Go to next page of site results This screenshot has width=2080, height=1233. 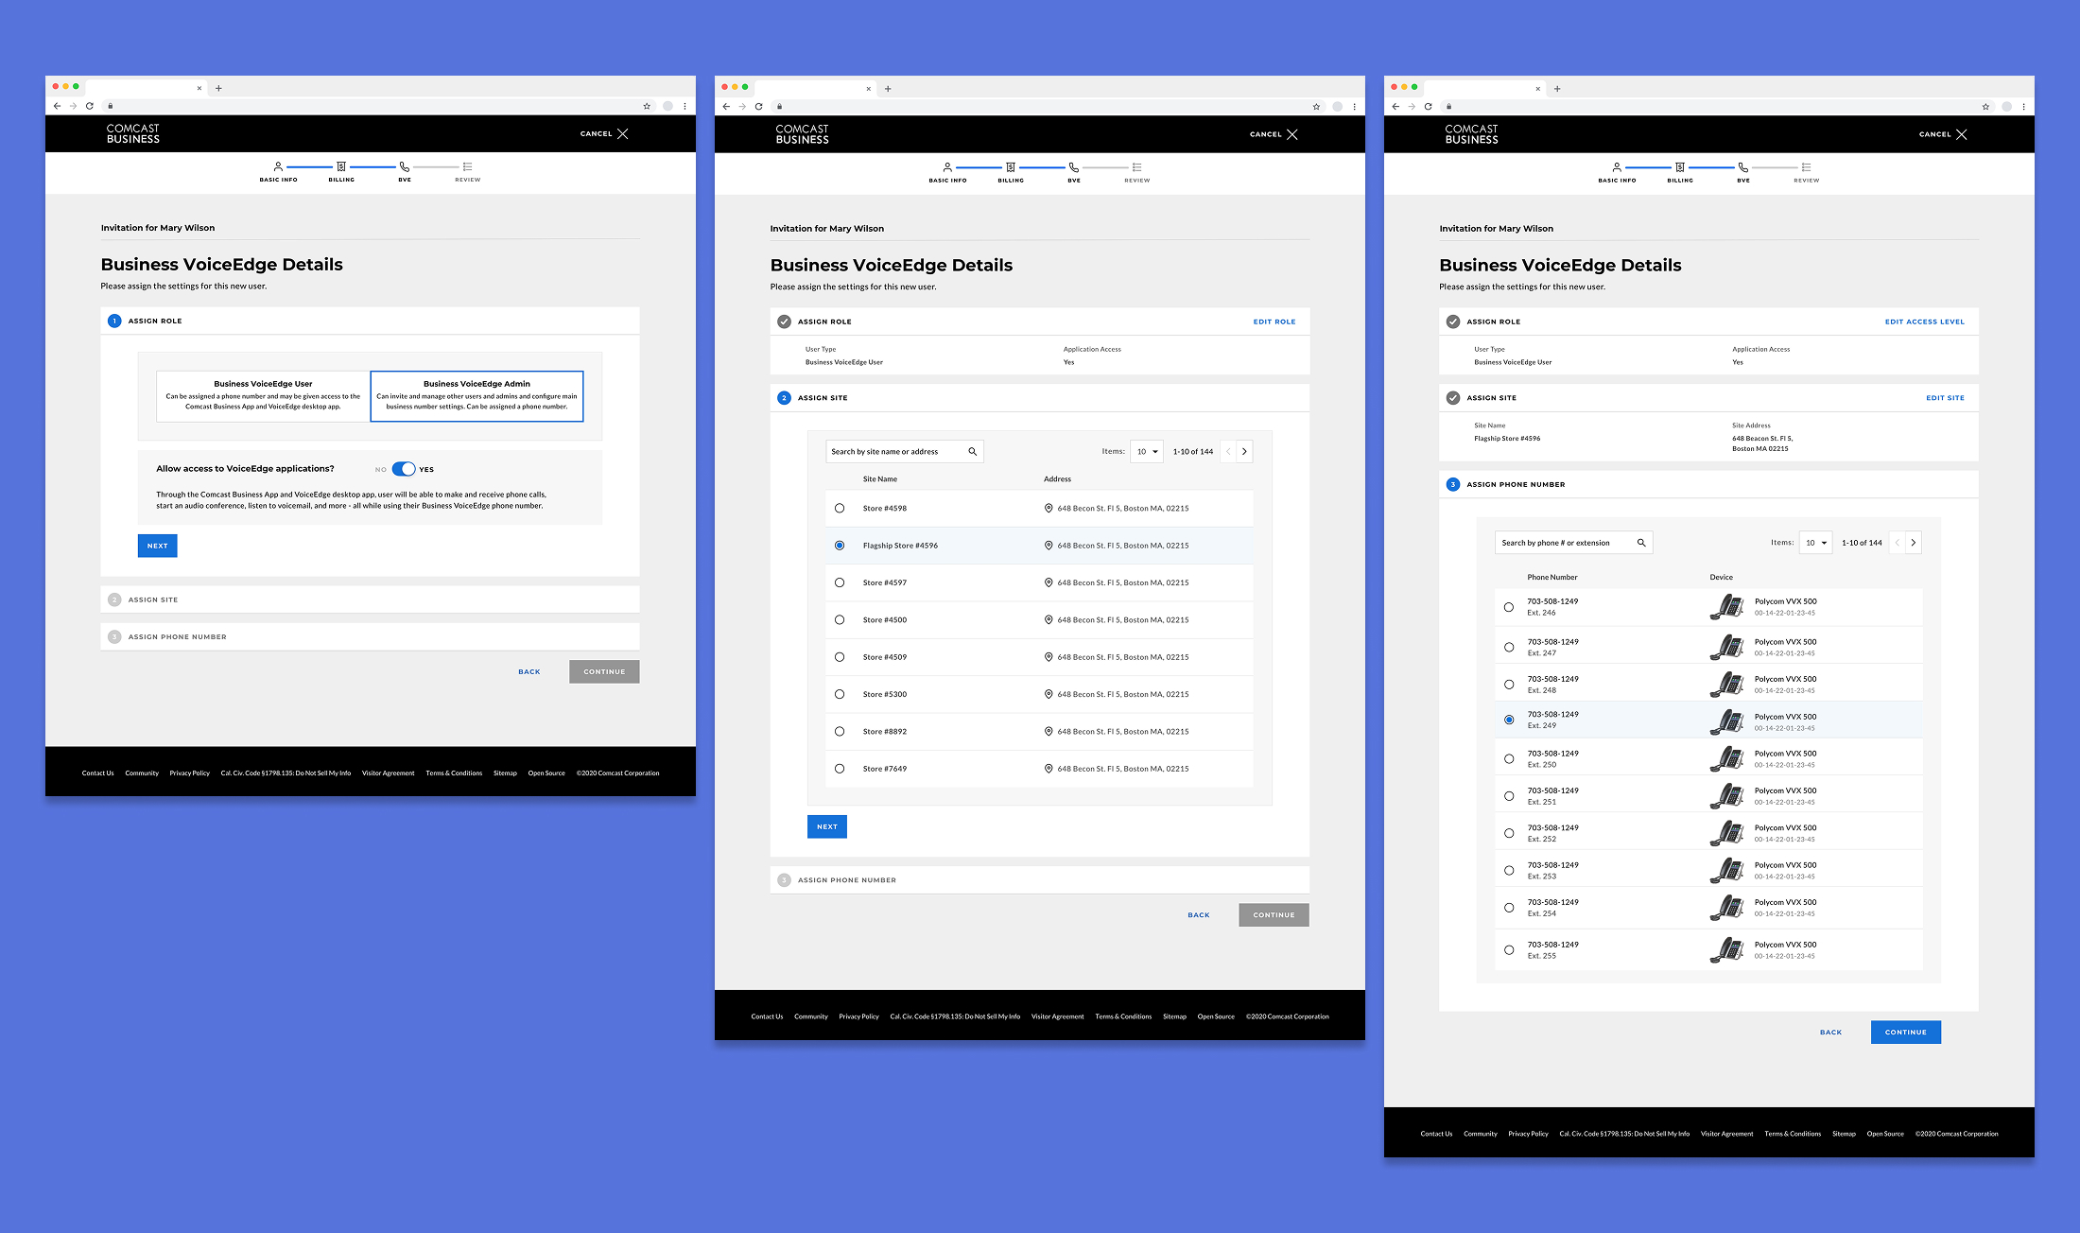(1244, 452)
